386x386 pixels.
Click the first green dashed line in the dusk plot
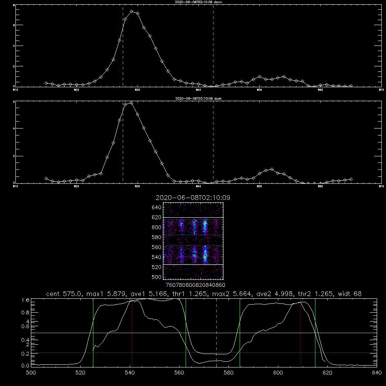point(123,142)
